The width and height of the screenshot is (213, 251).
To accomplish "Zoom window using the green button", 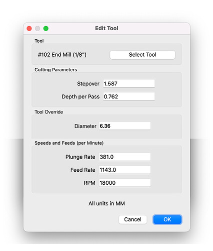I will pos(46,29).
